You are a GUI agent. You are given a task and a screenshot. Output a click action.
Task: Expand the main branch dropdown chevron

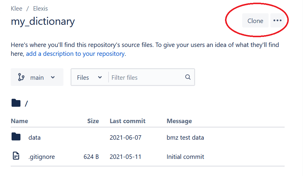[53, 77]
